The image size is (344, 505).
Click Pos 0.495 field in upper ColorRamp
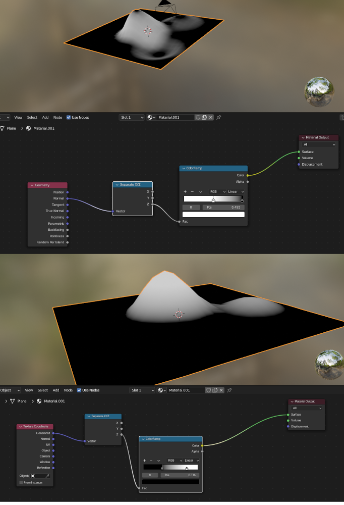223,208
